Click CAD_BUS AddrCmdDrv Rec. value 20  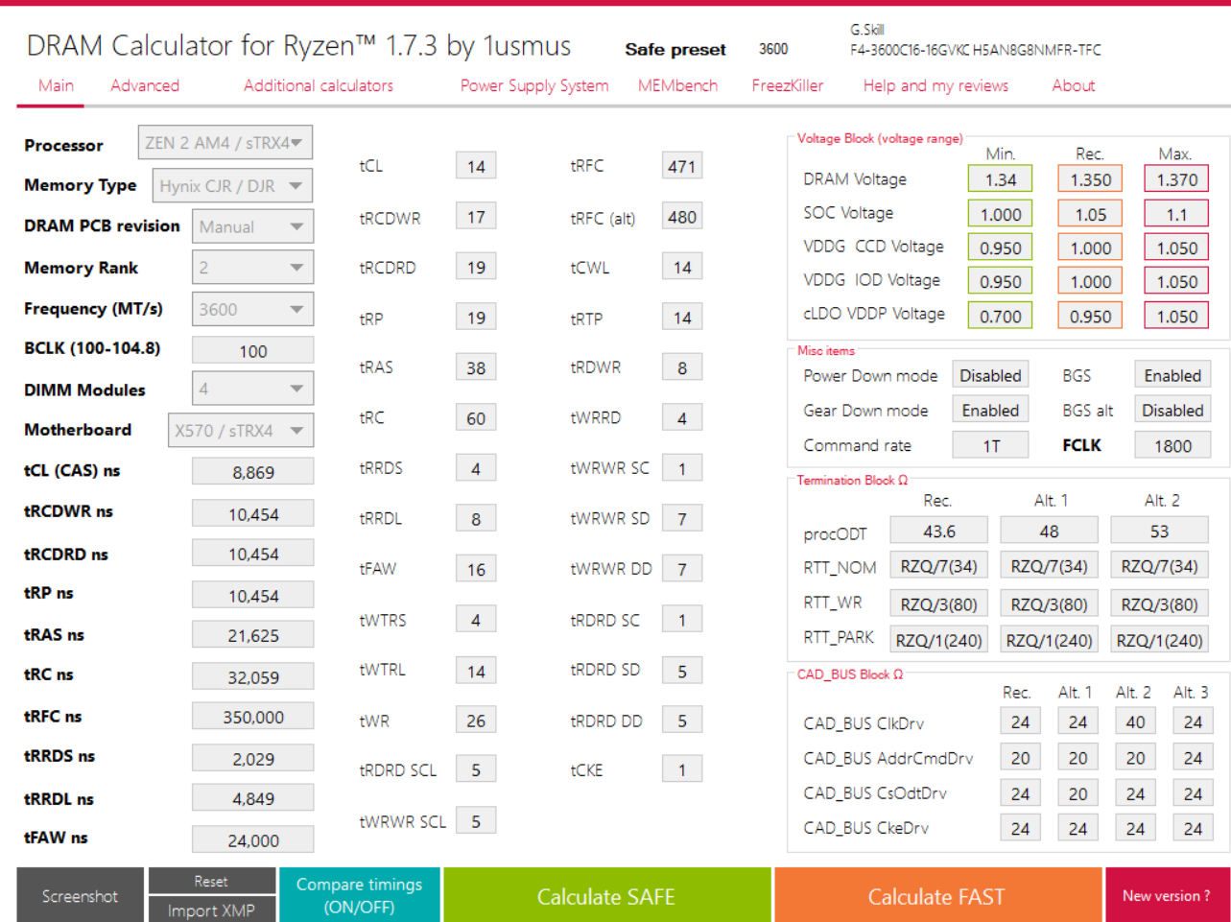[1020, 758]
